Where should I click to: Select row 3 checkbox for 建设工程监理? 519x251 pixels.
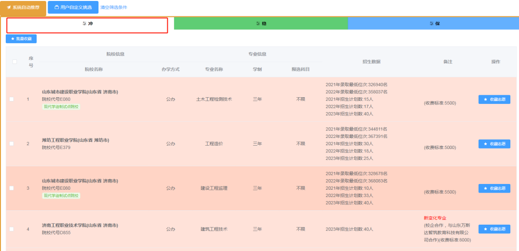pos(12,188)
